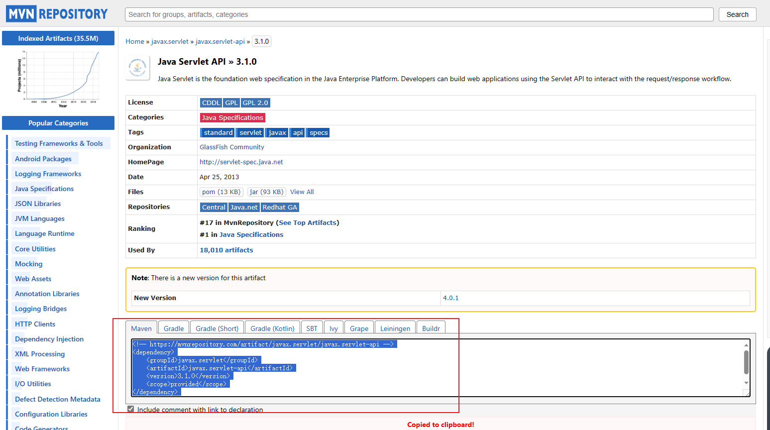Image resolution: width=770 pixels, height=430 pixels.
Task: Go to Home breadcrumb
Action: coord(135,41)
